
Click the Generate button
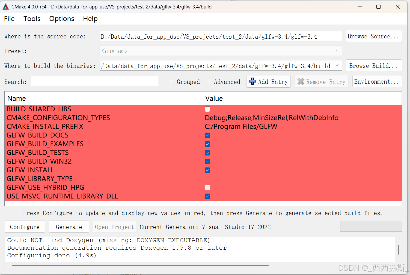pos(69,227)
